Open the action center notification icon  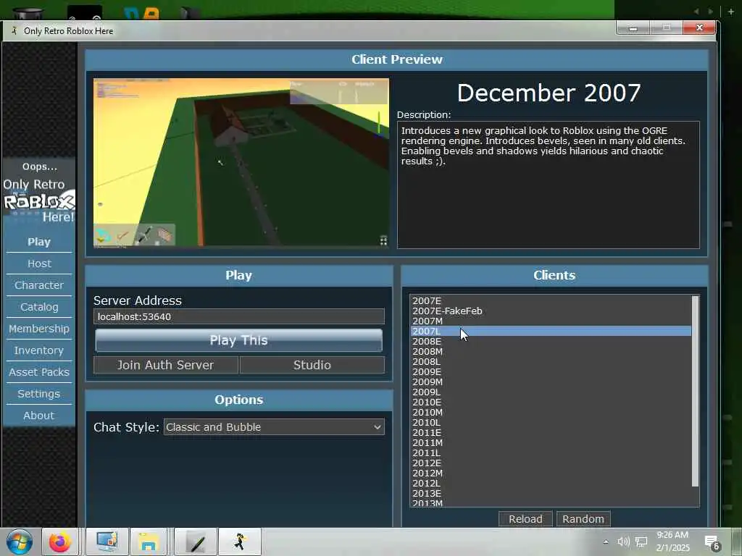coord(712,543)
